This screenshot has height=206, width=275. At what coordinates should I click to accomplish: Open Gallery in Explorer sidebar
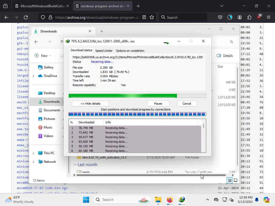click(x=46, y=67)
